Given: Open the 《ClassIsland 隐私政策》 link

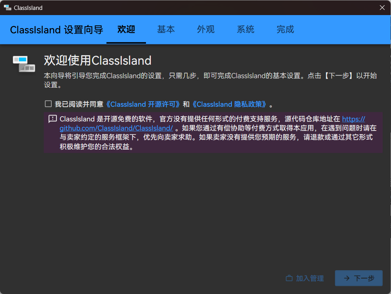Looking at the screenshot, I should click(x=229, y=104).
